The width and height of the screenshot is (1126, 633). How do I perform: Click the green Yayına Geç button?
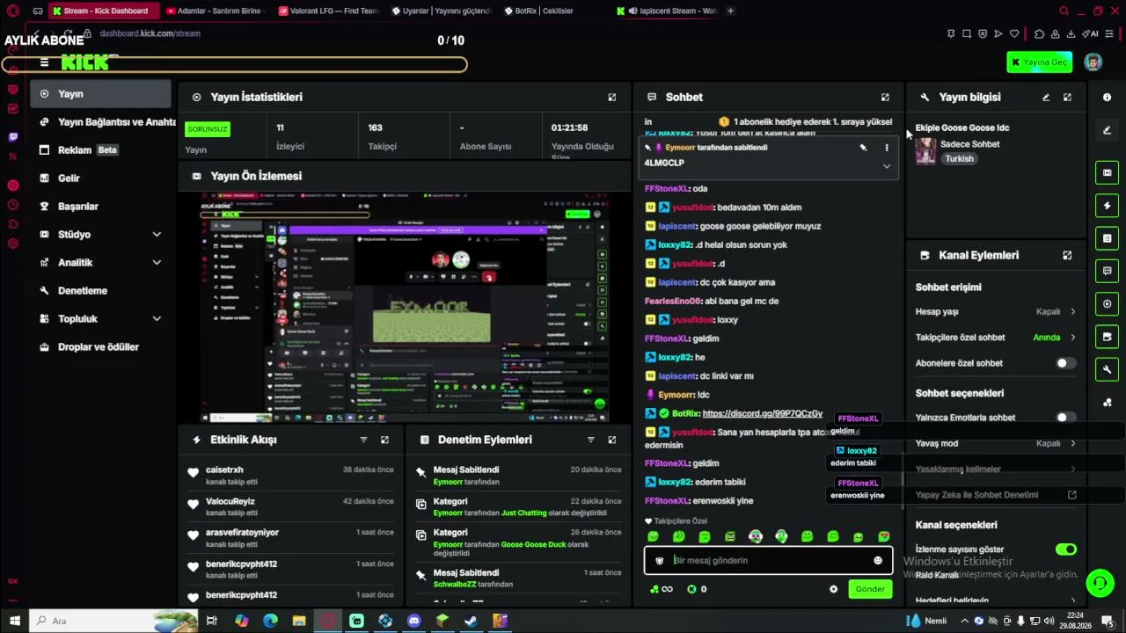click(1039, 62)
